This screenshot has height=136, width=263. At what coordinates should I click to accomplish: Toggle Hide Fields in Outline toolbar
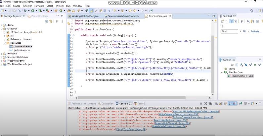coord(246,65)
